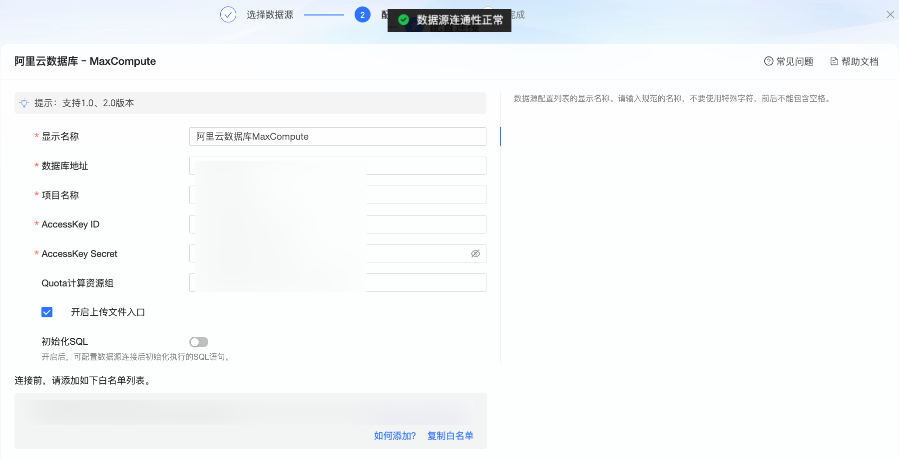Image resolution: width=899 pixels, height=459 pixels.
Task: Click 连接前，请添加如下白名单列表 text
Action: tap(83, 381)
